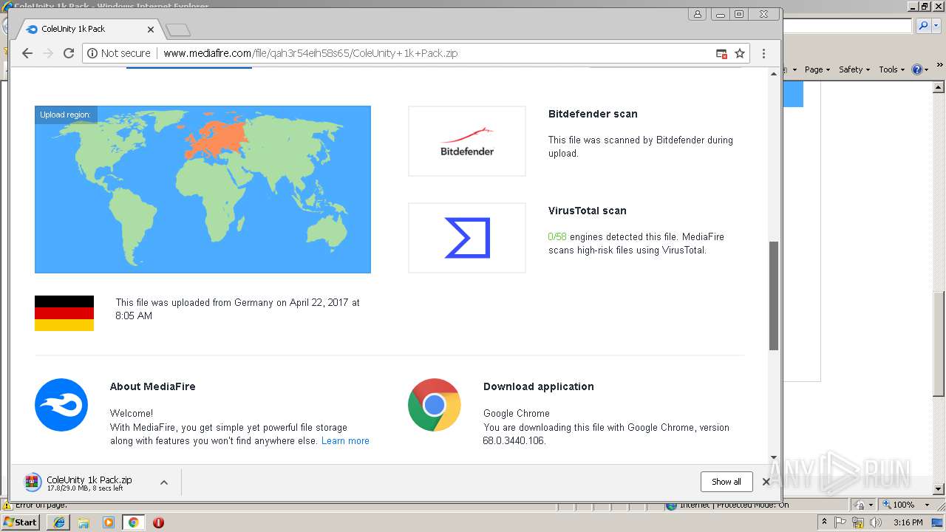Image resolution: width=946 pixels, height=532 pixels.
Task: Select the ColeUnity 1k Pack tab
Action: (89, 29)
